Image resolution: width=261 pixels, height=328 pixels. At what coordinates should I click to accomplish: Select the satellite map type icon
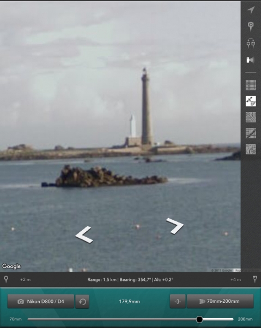[x=251, y=101]
